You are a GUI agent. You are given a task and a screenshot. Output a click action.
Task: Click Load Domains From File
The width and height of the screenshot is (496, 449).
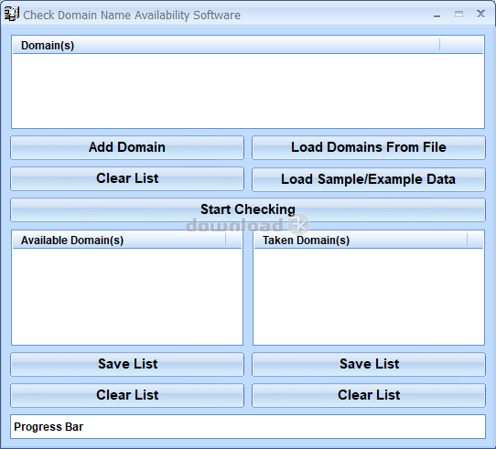[369, 147]
